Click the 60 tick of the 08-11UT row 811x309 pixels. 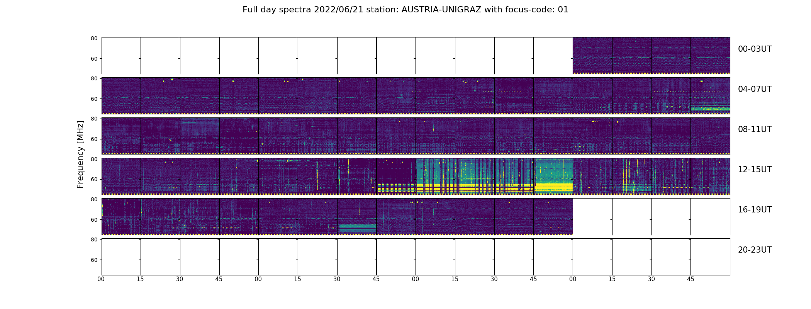pos(94,139)
